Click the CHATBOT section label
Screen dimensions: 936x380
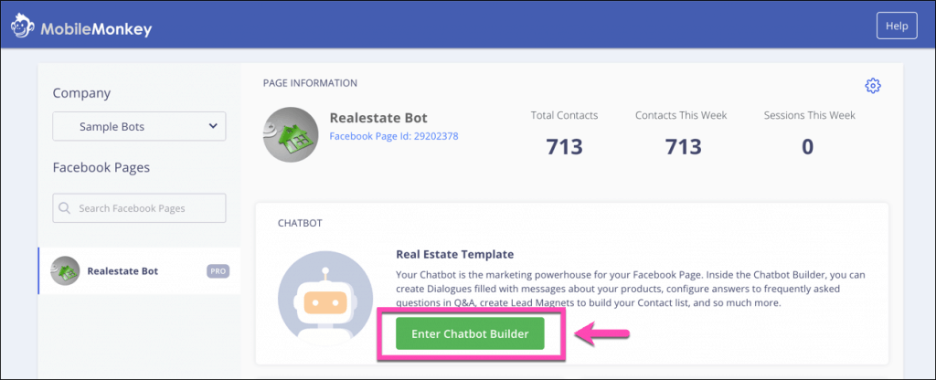click(x=300, y=223)
